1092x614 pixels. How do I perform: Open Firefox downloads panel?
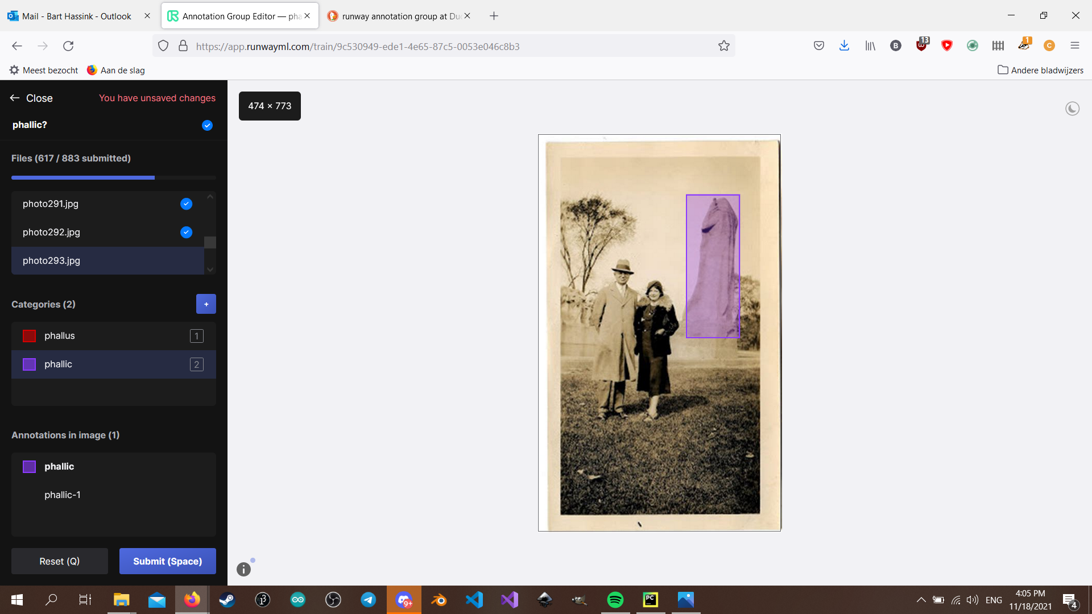tap(844, 46)
